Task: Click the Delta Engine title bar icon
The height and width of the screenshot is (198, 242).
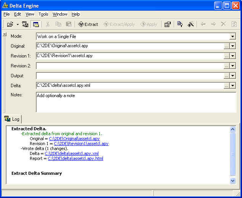Action: 5,6
